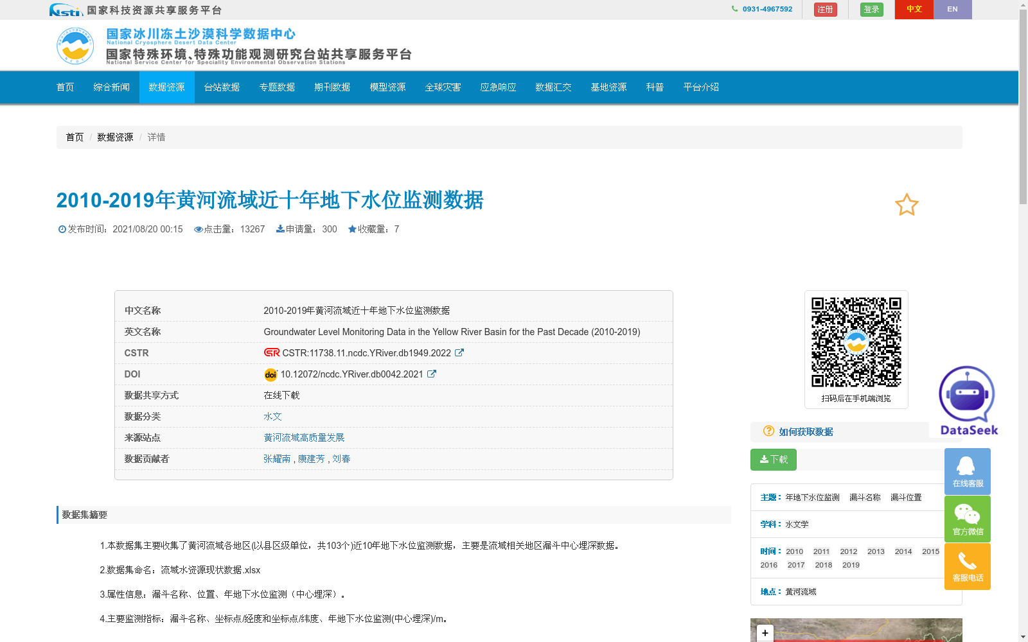1028x642 pixels.
Task: Click the 申请量 300 statistic
Action: point(306,229)
